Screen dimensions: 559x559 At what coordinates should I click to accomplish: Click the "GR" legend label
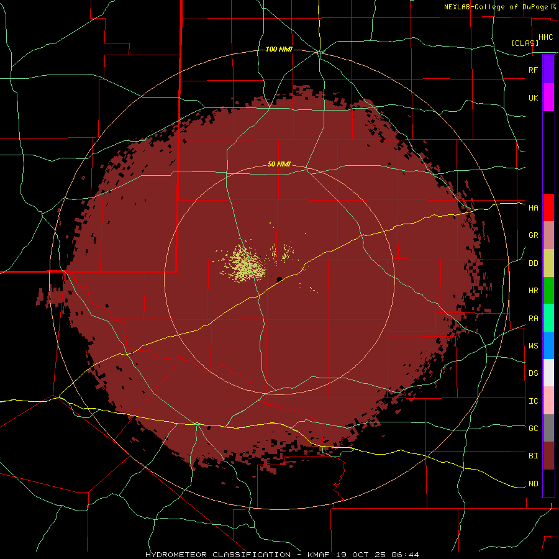point(533,235)
